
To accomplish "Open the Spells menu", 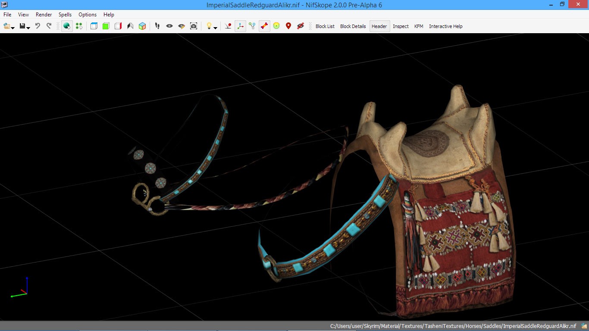I will (x=65, y=15).
